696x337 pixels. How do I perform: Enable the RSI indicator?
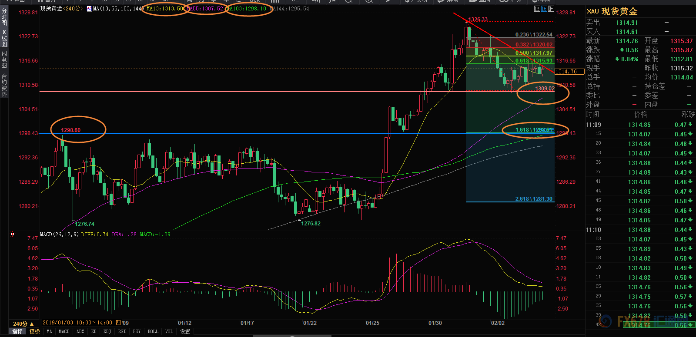122,331
